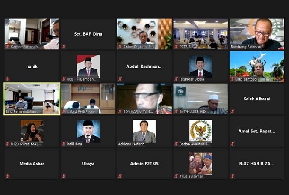Select the urip santoso video tile
The width and height of the screenshot is (289, 195).
pos(257,66)
